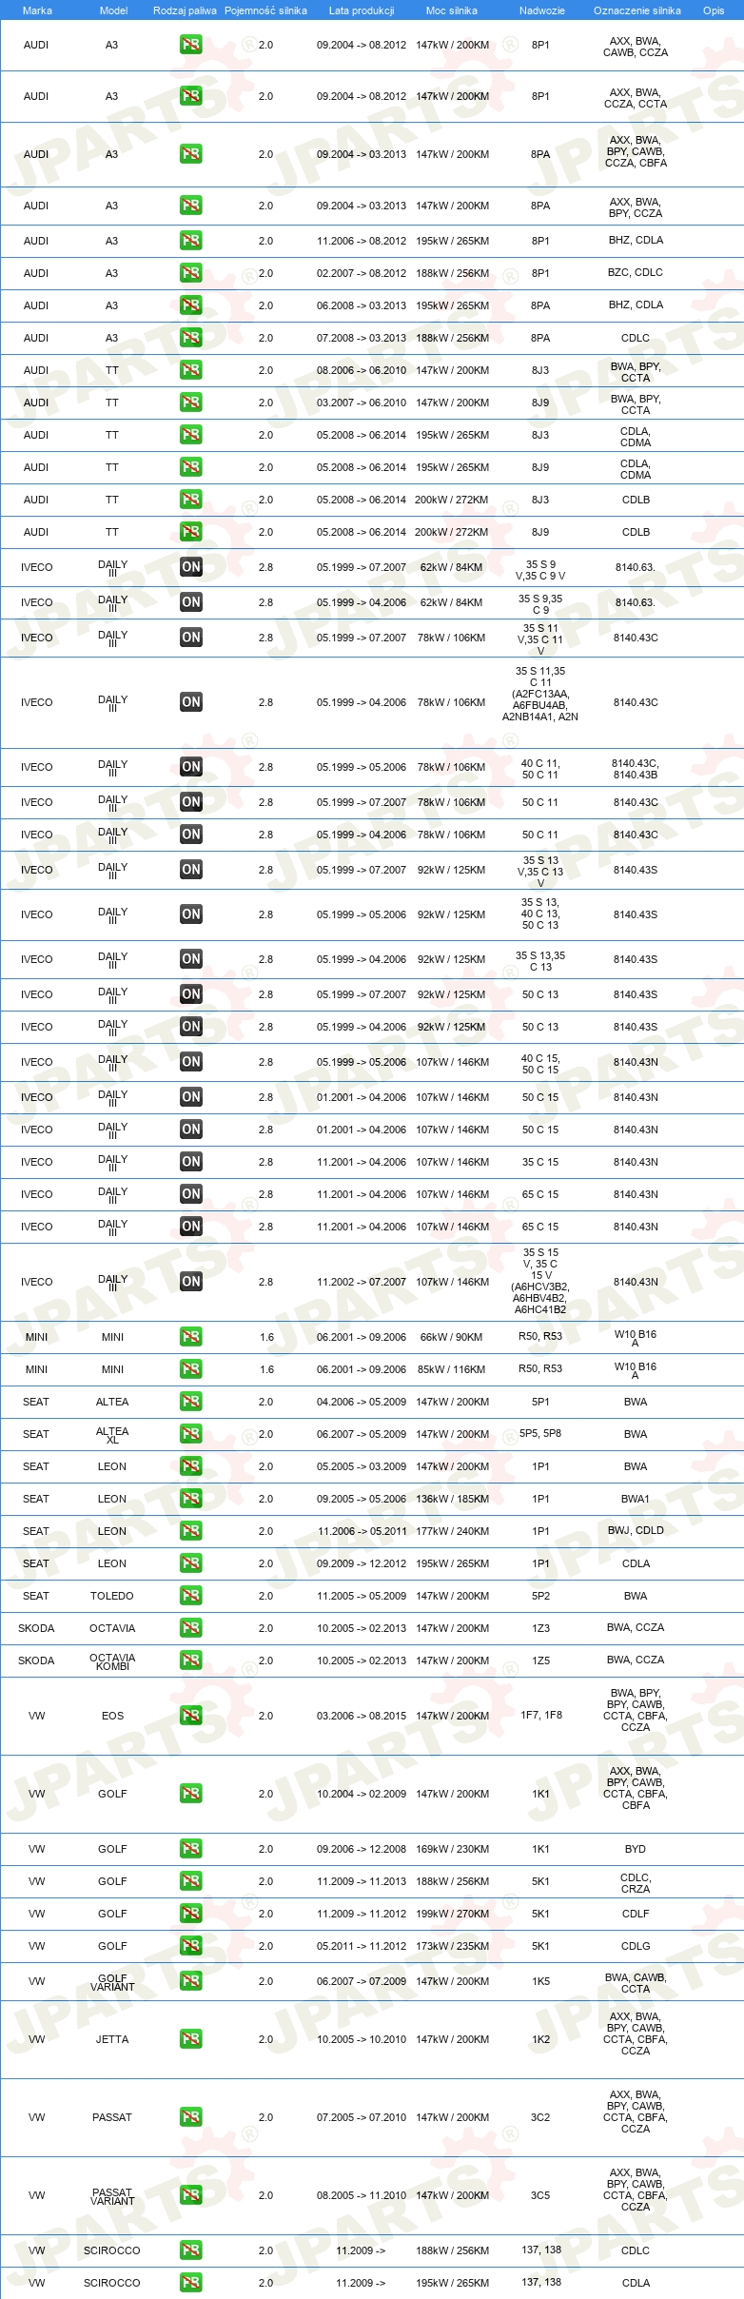Select body cell '35 S 13, 40 C 13, 50 C 13'

coord(540,914)
